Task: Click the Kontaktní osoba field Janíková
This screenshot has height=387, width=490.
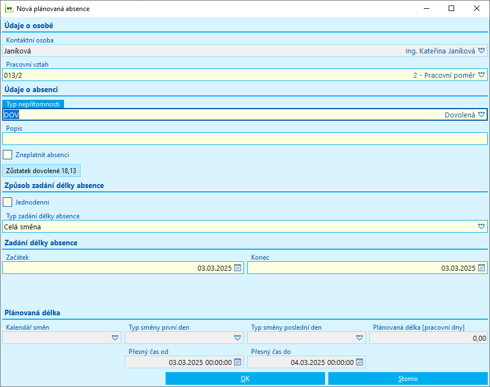Action: point(245,51)
